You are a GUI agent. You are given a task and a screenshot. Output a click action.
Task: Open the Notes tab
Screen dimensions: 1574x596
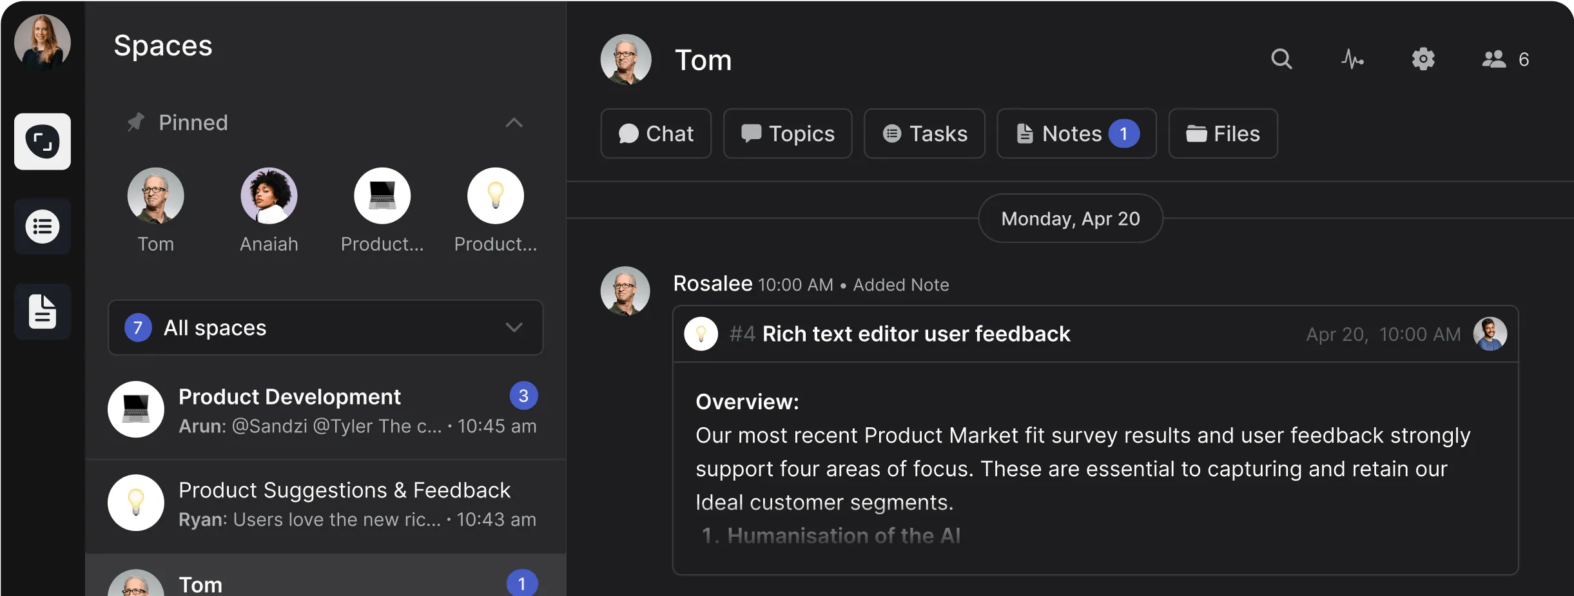[1076, 133]
